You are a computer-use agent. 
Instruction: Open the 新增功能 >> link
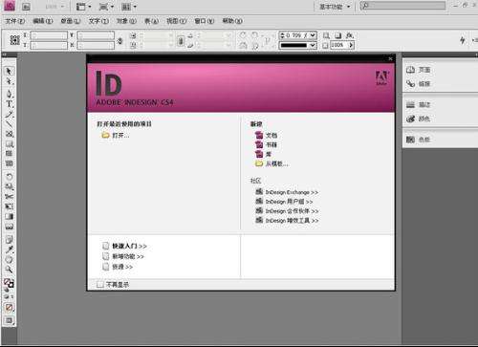pos(123,256)
